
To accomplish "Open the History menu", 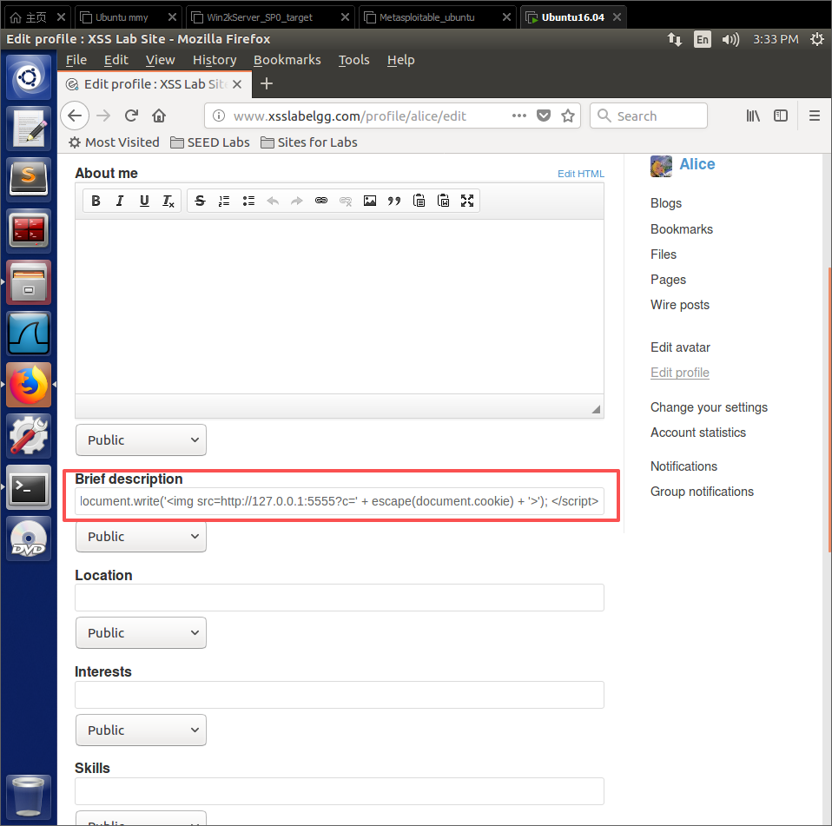I will (x=215, y=60).
